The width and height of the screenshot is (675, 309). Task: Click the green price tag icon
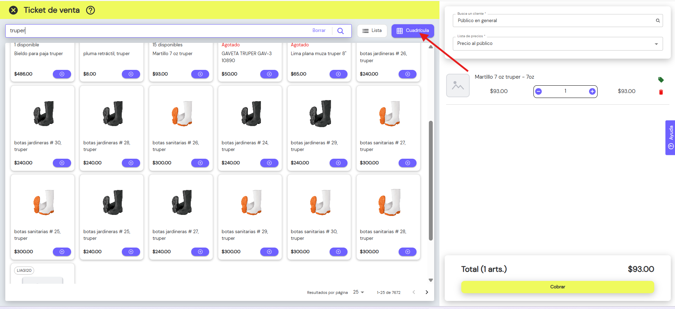click(x=661, y=80)
